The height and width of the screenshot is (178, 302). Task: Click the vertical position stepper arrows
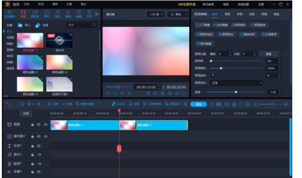[254, 54]
